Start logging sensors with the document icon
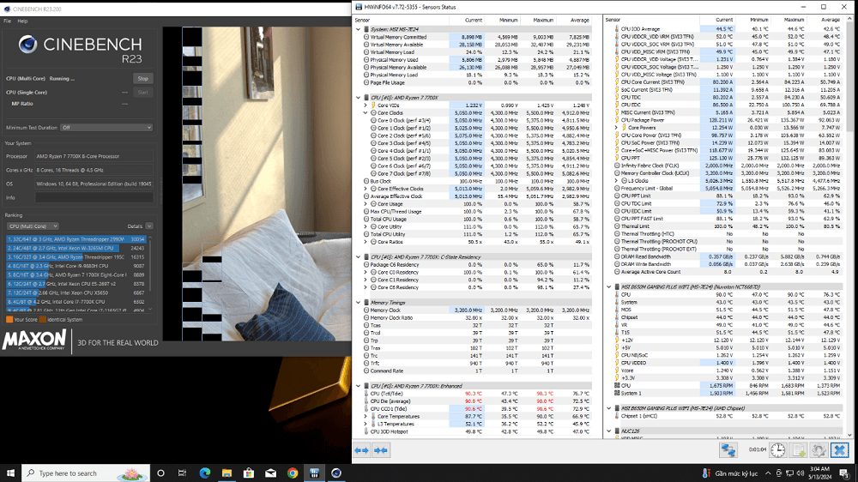Viewport: 858px width, 482px height. 799,450
